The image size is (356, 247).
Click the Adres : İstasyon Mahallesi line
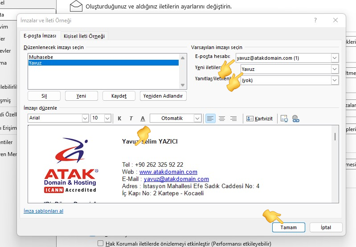click(191, 186)
